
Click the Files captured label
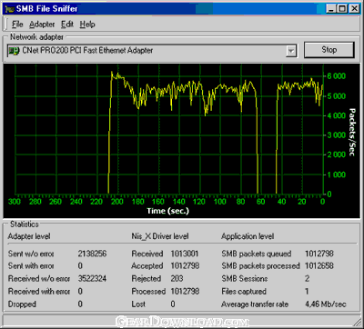tap(244, 292)
